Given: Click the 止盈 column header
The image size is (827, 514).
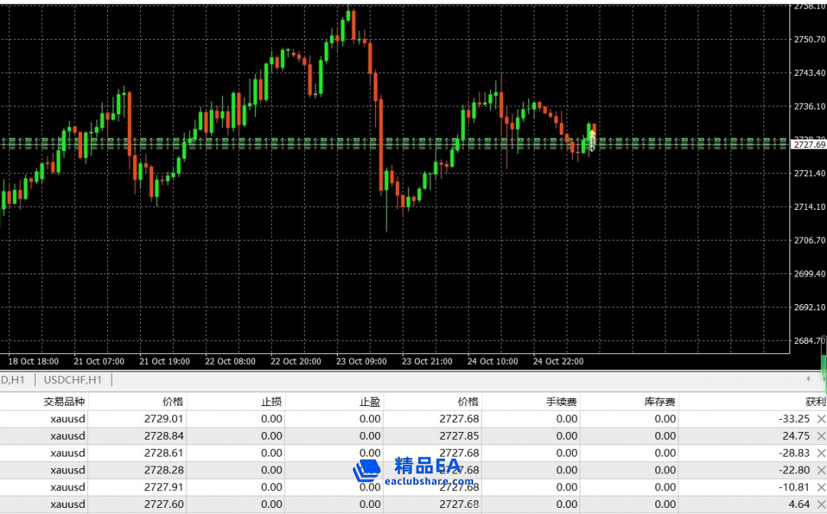Looking at the screenshot, I should coord(370,401).
